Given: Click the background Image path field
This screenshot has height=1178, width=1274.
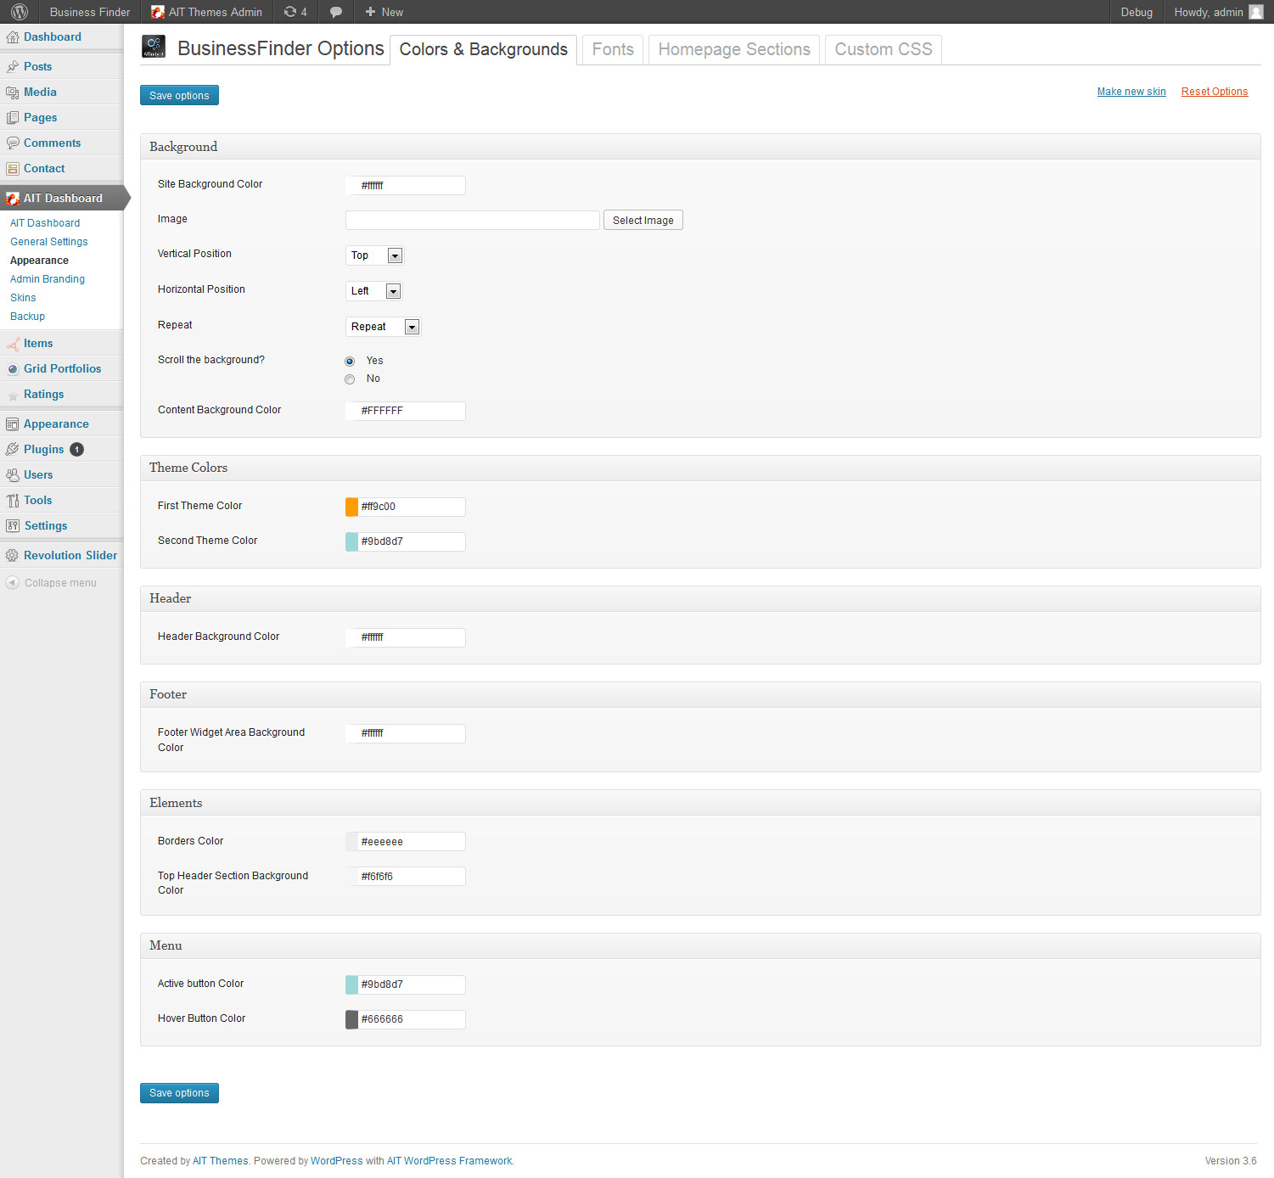Looking at the screenshot, I should (472, 221).
